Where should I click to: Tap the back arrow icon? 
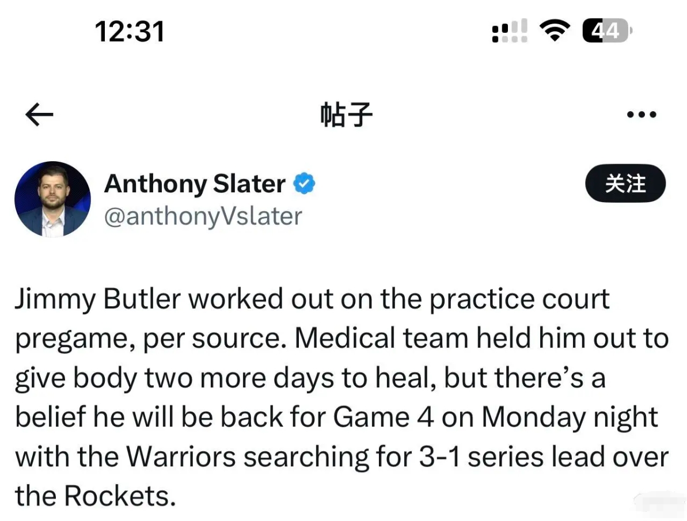coord(39,115)
